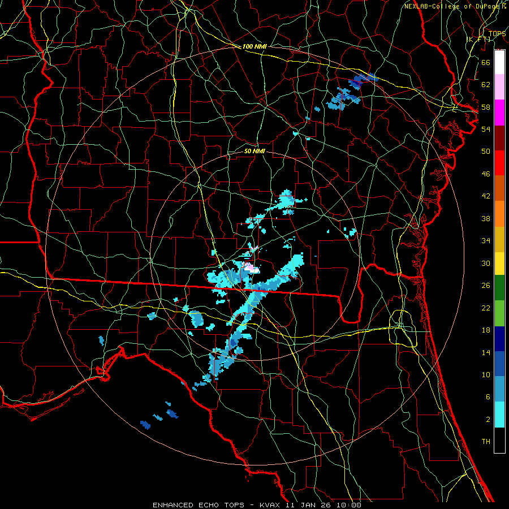
Task: Click the "66" legend value
Action: click(x=486, y=62)
